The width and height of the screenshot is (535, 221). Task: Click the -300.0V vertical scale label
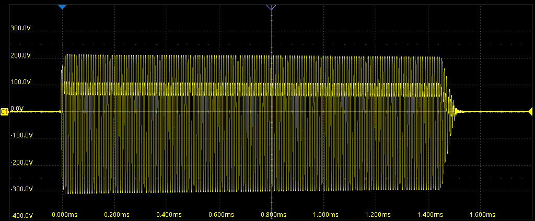[22, 189]
